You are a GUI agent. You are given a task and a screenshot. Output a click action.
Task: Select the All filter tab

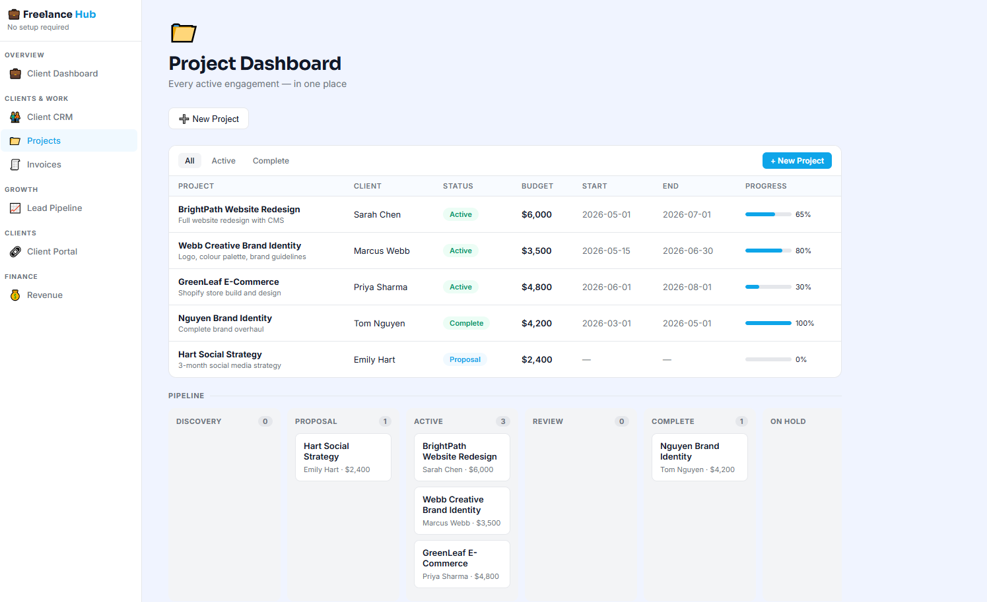pos(189,161)
